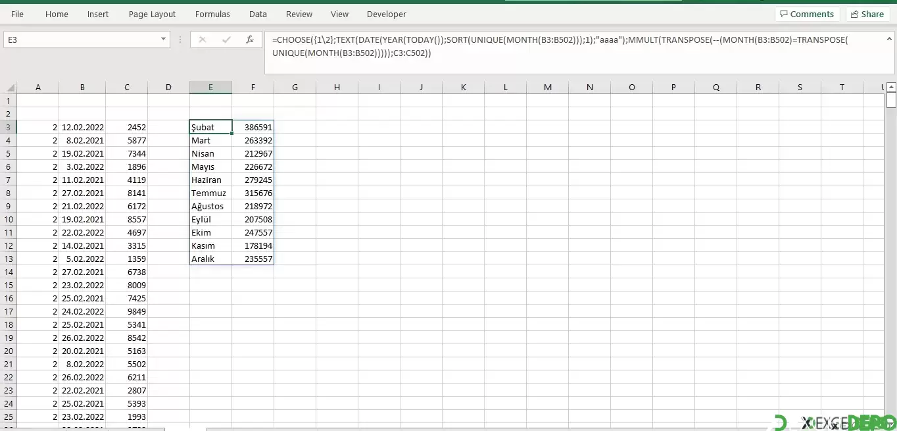Viewport: 897px width, 431px height.
Task: Click cell E3 containing Şubat
Action: pyautogui.click(x=210, y=127)
